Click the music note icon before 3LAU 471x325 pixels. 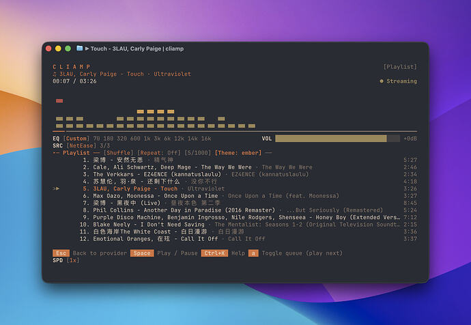pos(55,74)
